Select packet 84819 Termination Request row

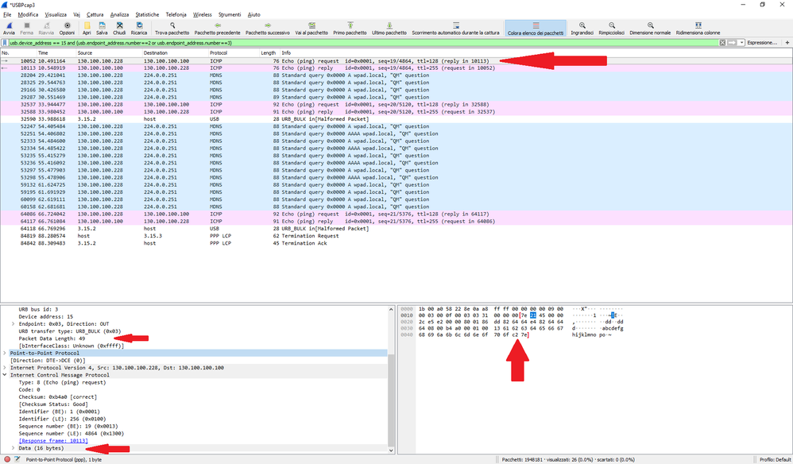(396, 236)
